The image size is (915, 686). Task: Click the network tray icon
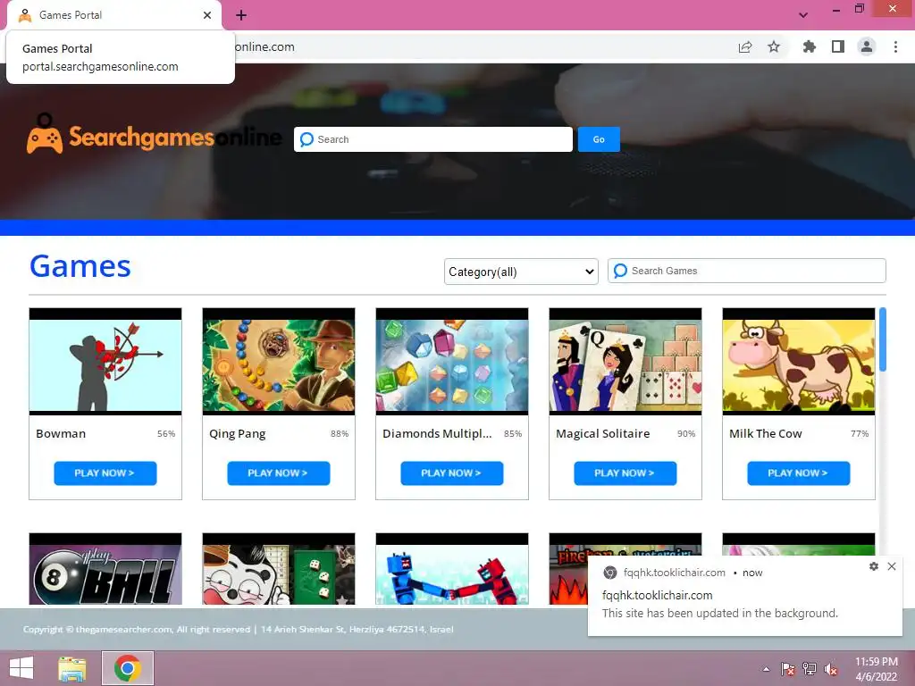click(x=810, y=669)
